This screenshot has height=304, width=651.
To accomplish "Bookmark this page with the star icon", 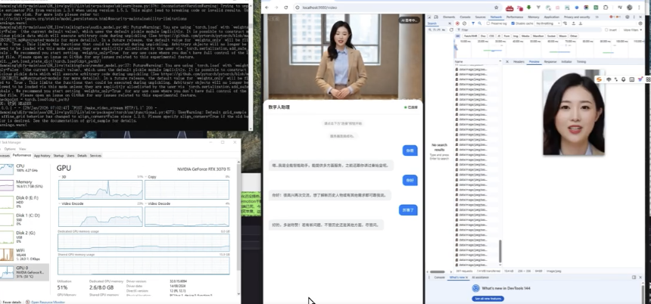I will (496, 8).
